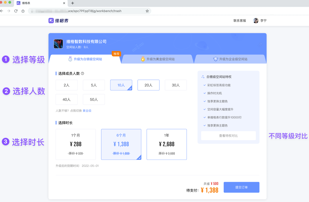Switch to 升级为黄金级空间站 tab
This screenshot has width=309, height=202.
tap(158, 59)
